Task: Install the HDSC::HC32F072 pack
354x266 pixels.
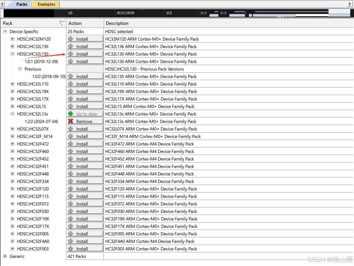Action: tap(85, 204)
